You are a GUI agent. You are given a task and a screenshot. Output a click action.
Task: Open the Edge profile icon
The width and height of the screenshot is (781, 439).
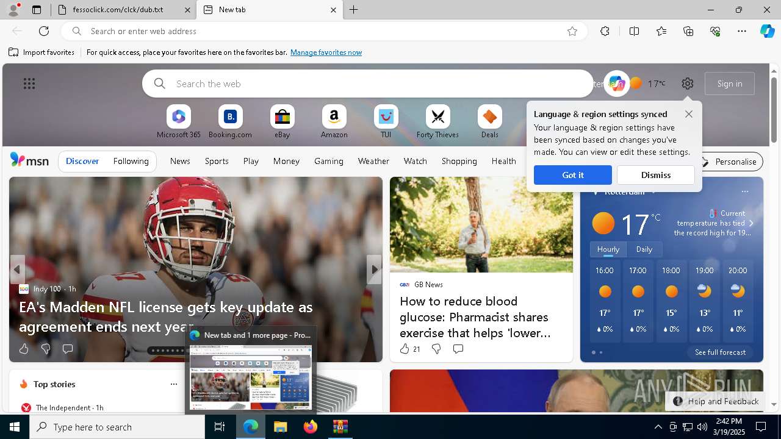click(x=13, y=10)
